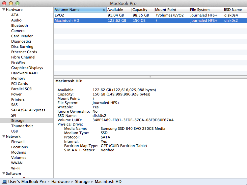Click the computer icon in path bar

coord(4,182)
